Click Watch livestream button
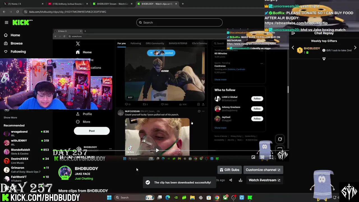The image size is (359, 202). pyautogui.click(x=264, y=180)
